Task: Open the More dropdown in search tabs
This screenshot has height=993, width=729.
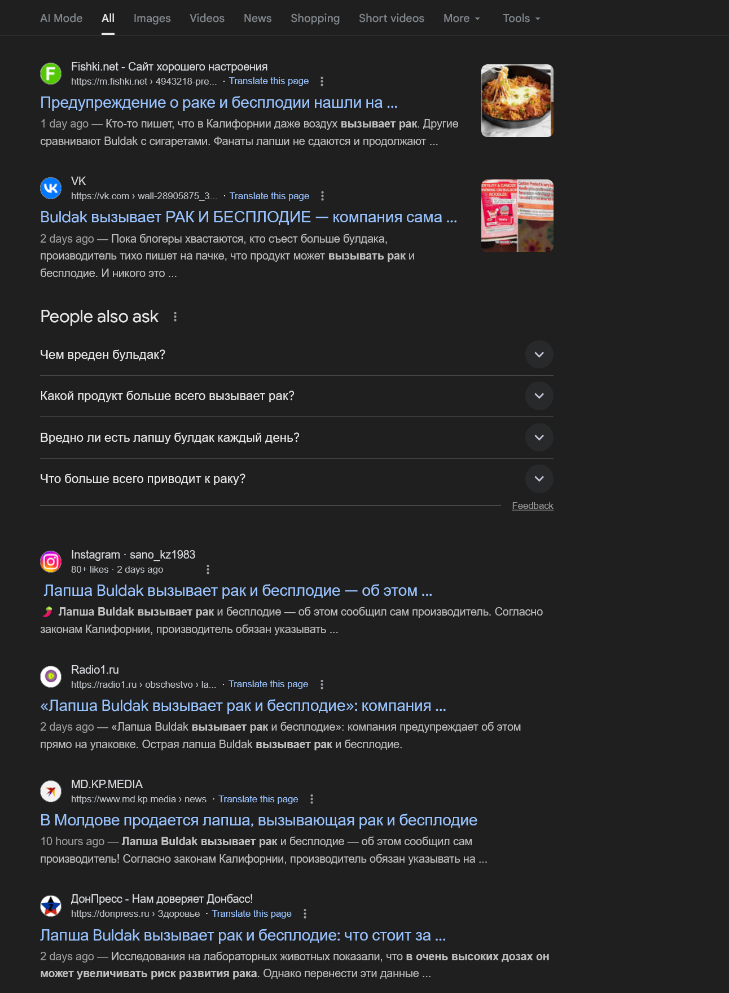Action: 462,18
